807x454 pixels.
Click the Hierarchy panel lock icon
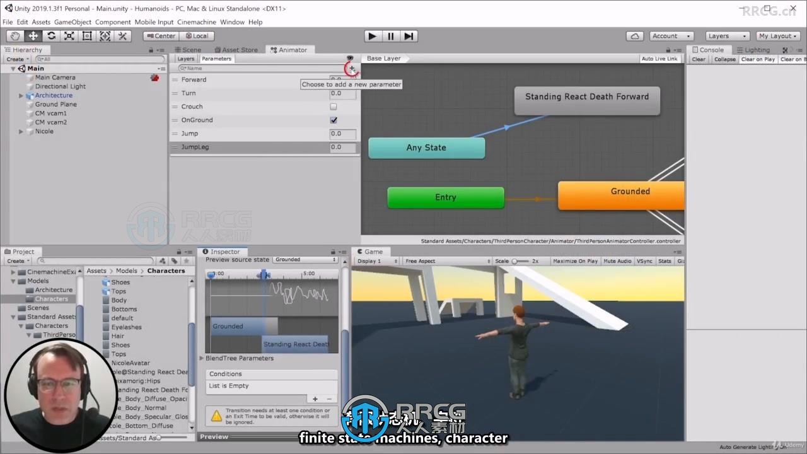tap(151, 50)
